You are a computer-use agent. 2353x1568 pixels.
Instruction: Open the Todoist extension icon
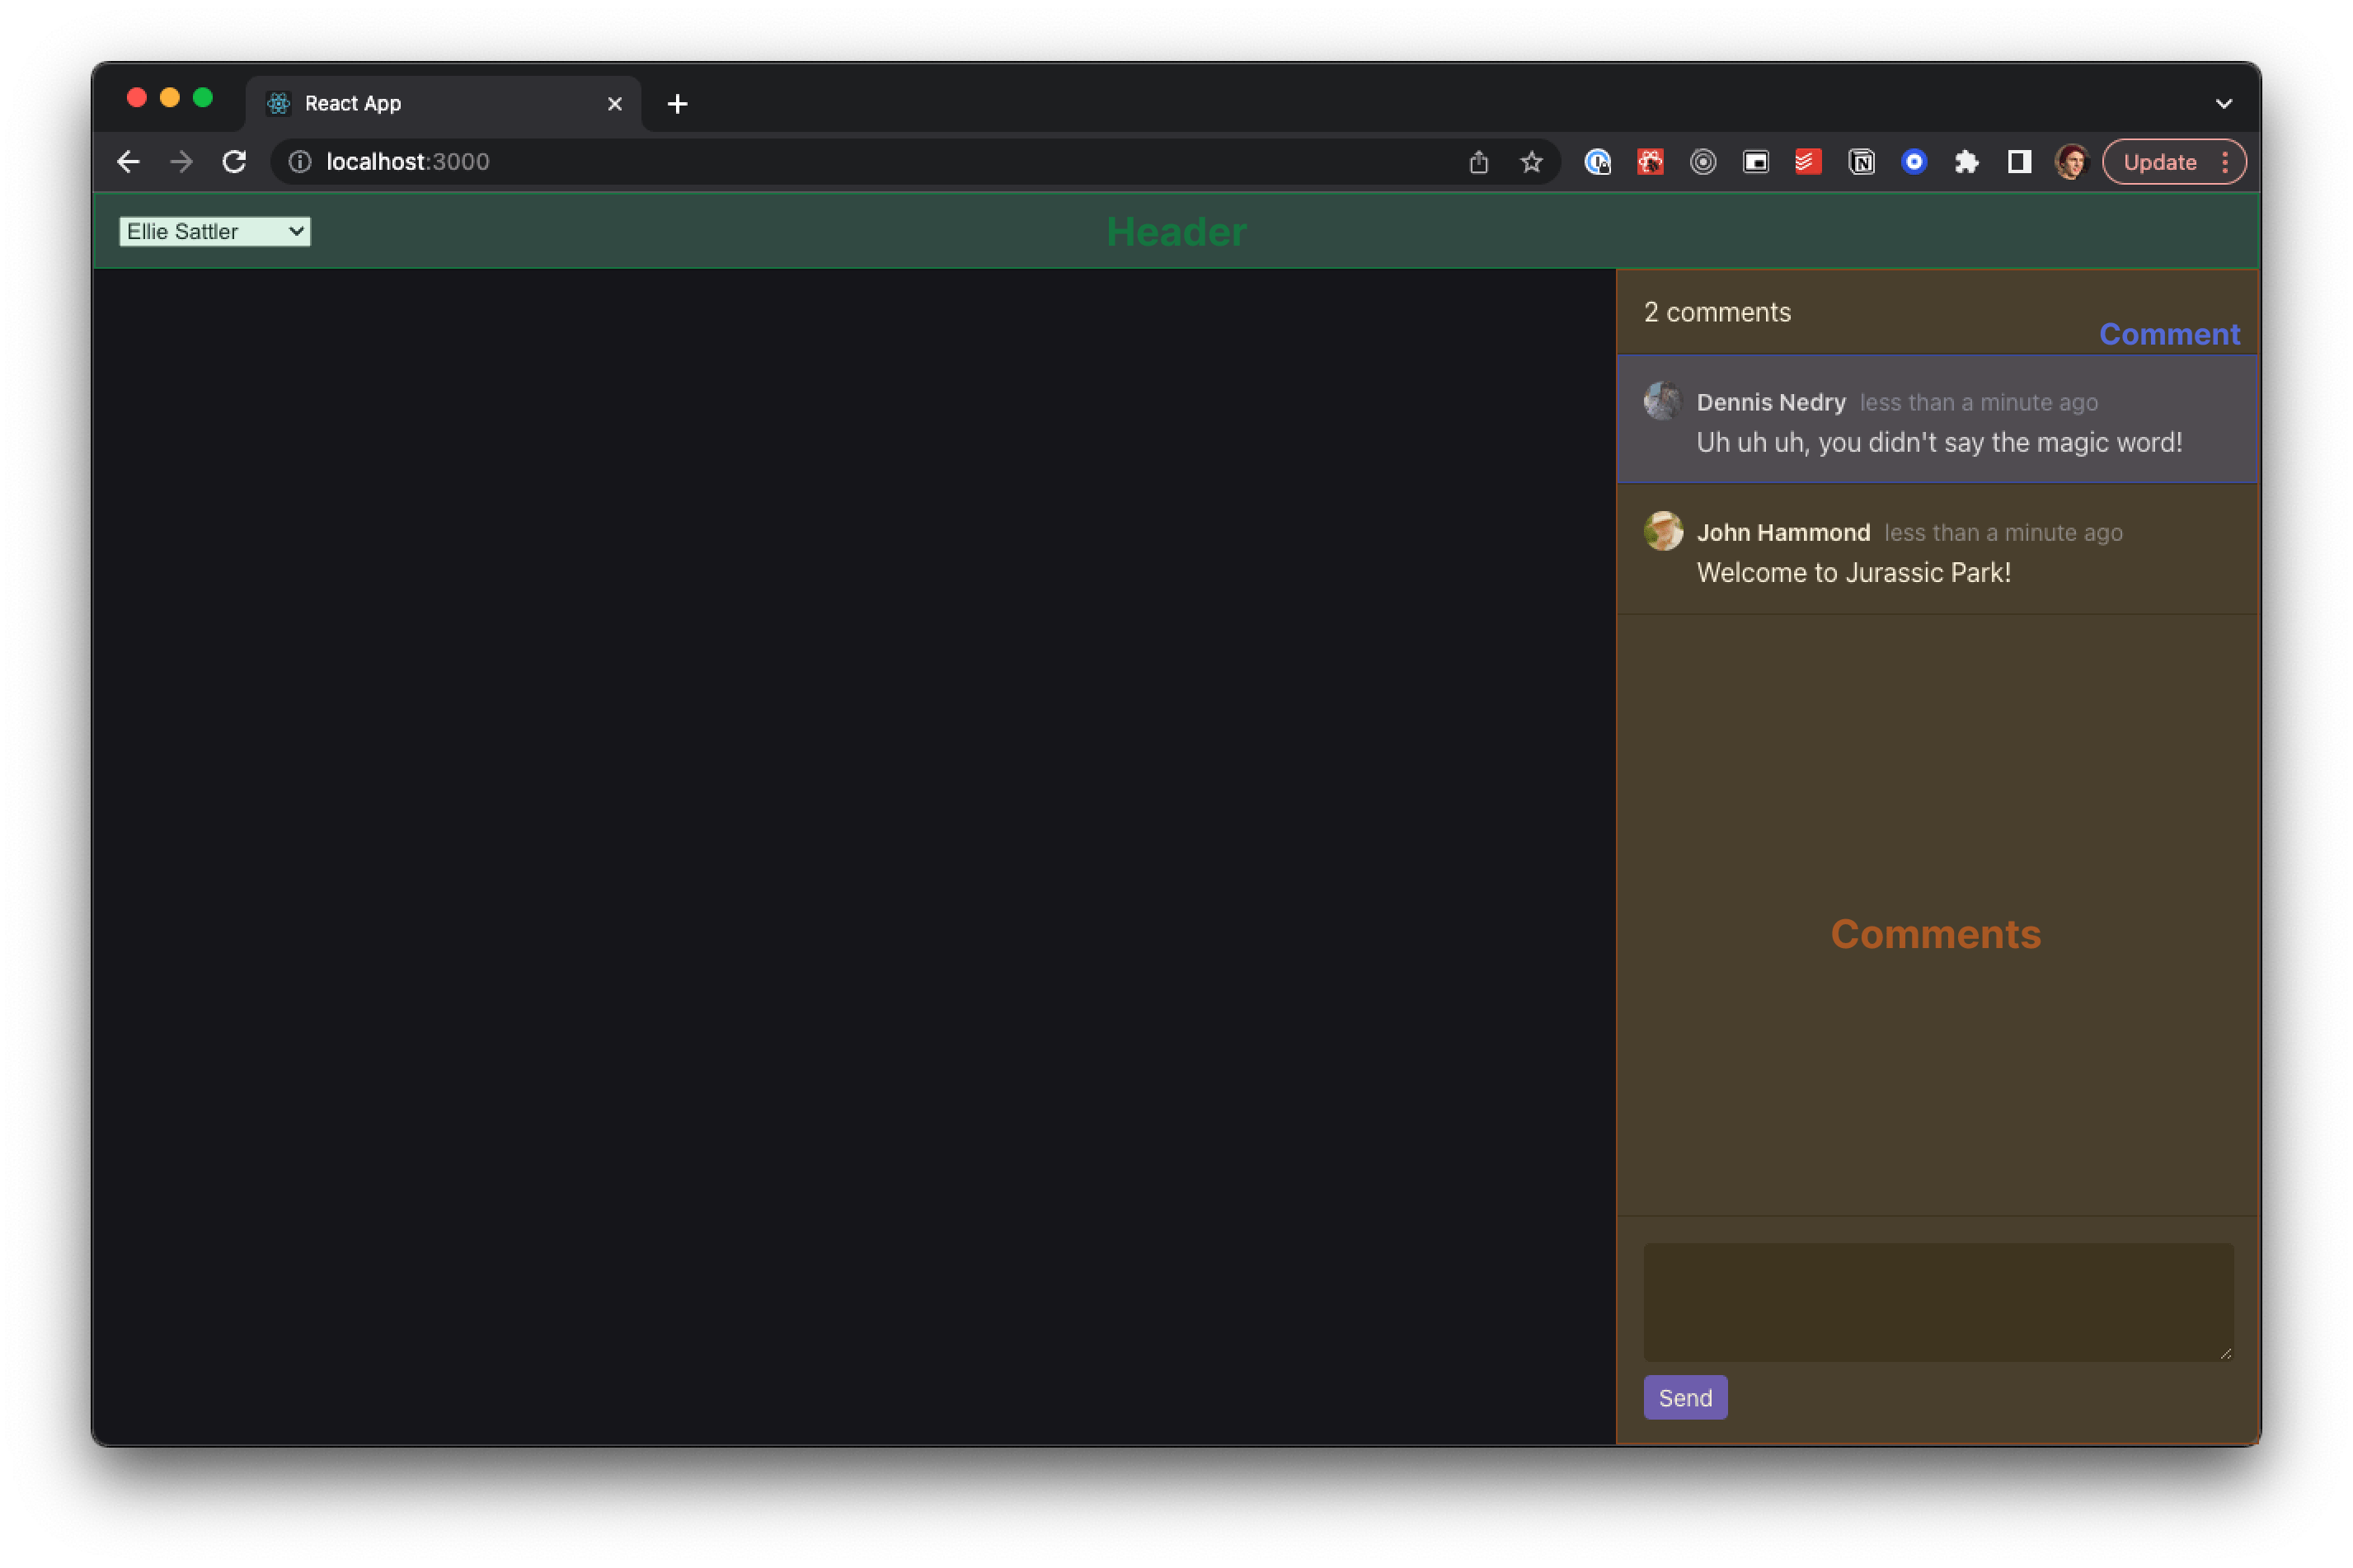1808,161
